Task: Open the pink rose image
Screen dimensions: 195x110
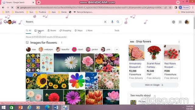Action: point(87,63)
